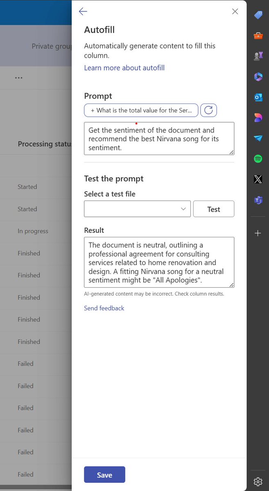Image resolution: width=269 pixels, height=491 pixels.
Task: Click the Autofill panel heading
Action: coord(99,30)
